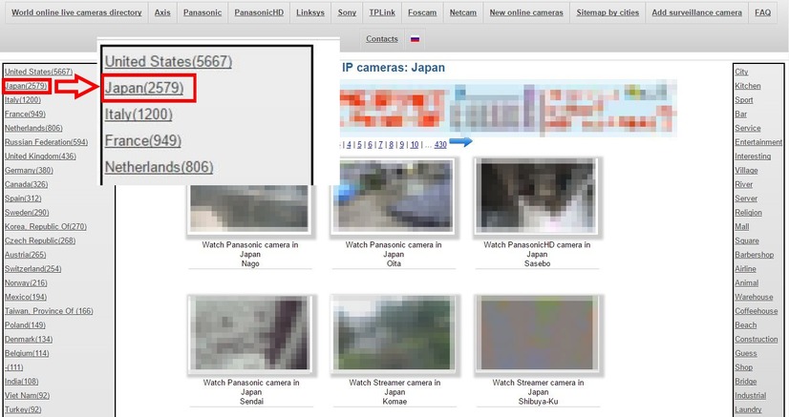Select Spain(312) country link
The width and height of the screenshot is (789, 417).
(x=23, y=198)
